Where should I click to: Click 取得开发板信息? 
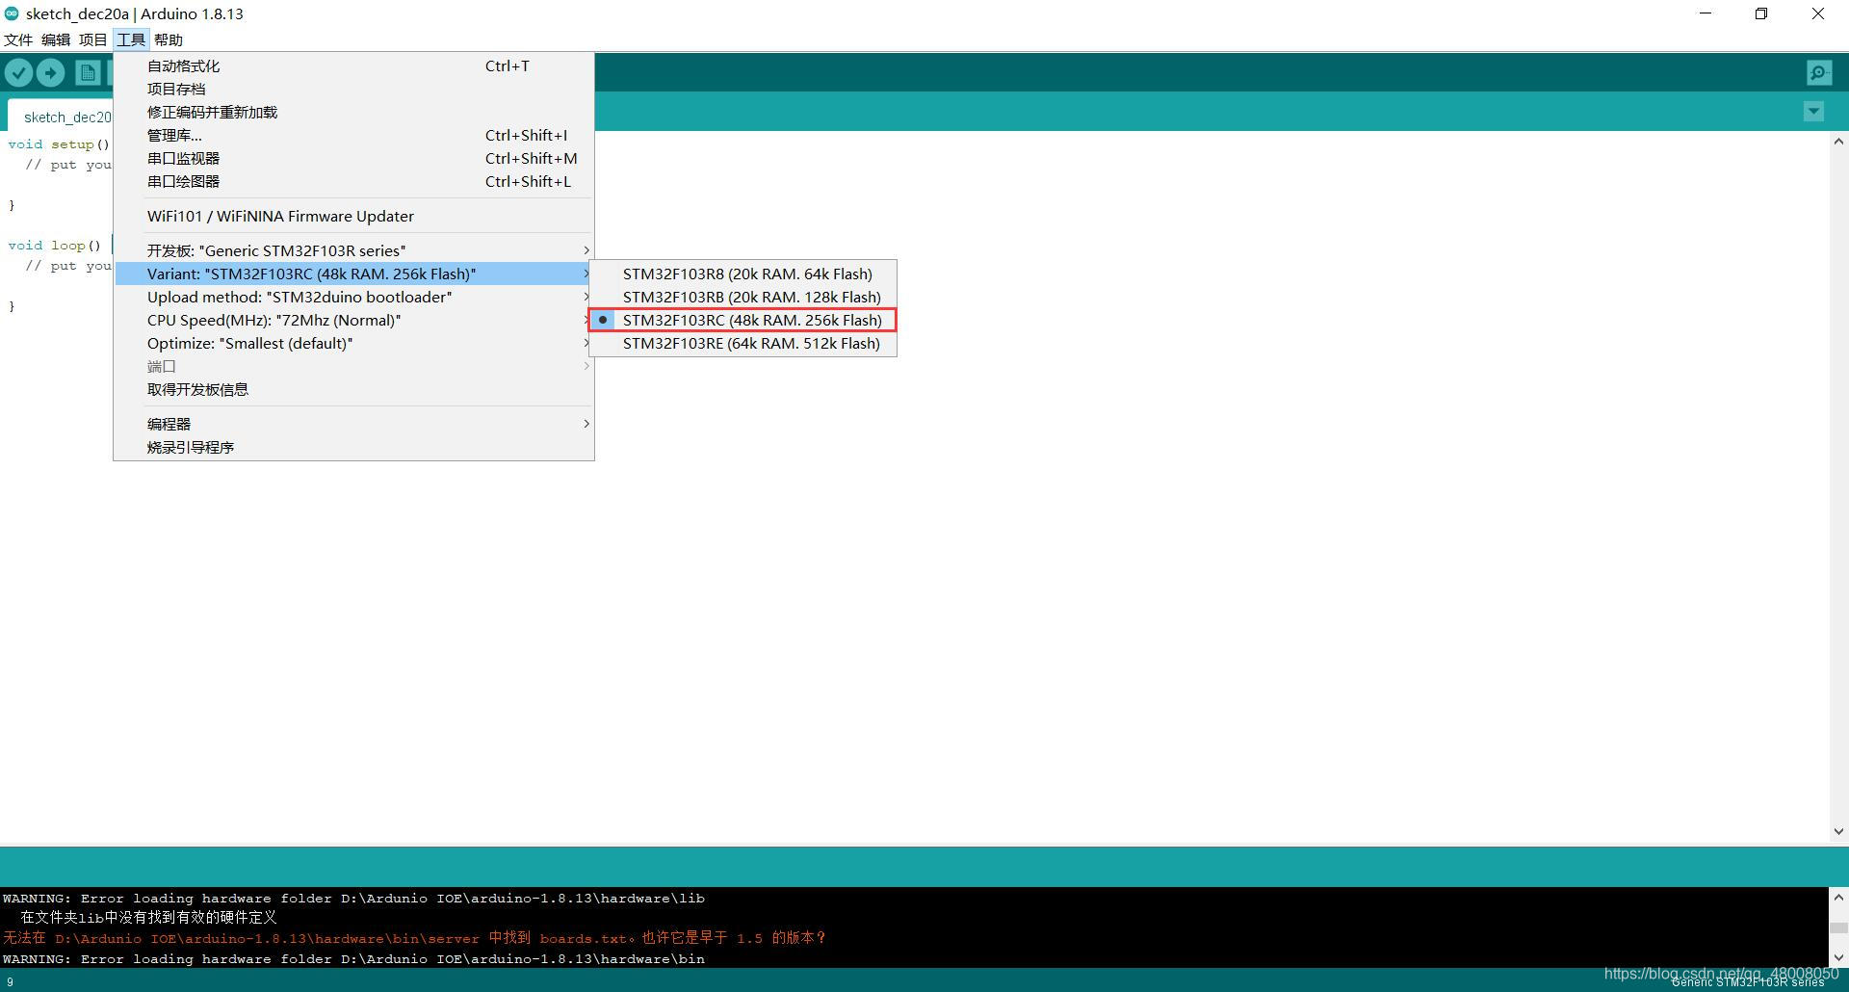tap(353, 389)
